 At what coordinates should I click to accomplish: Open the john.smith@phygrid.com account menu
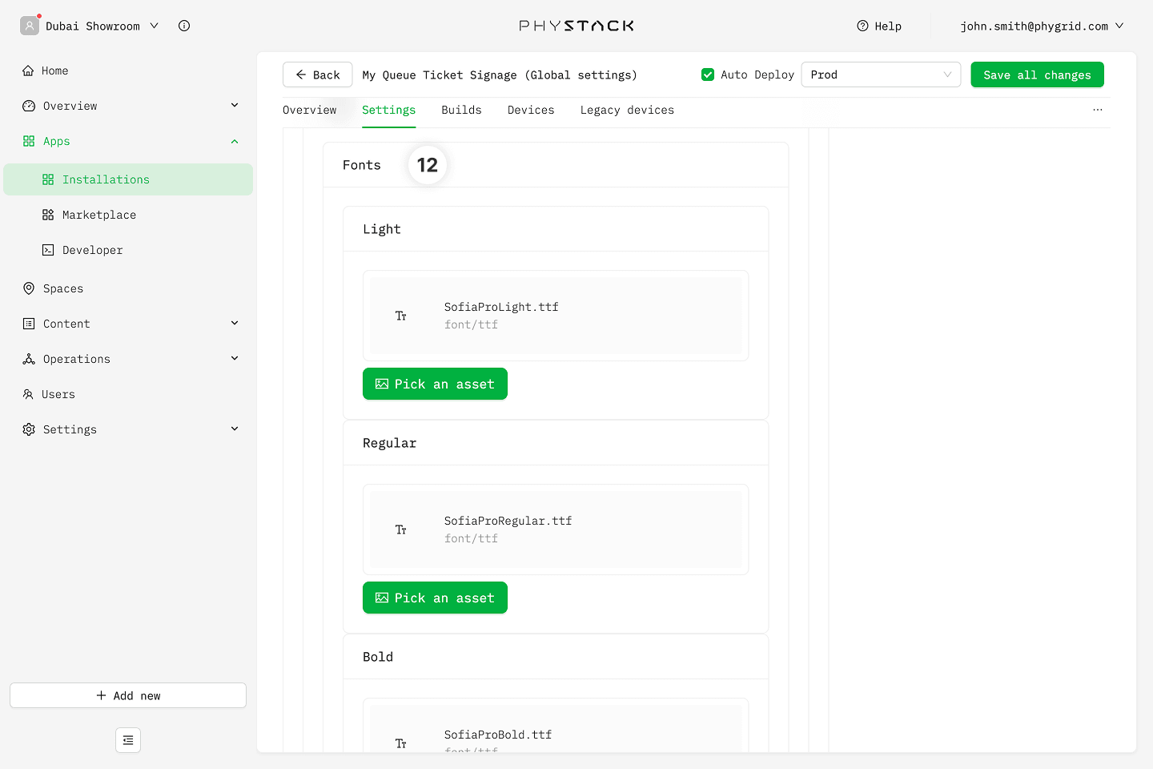(x=1041, y=26)
